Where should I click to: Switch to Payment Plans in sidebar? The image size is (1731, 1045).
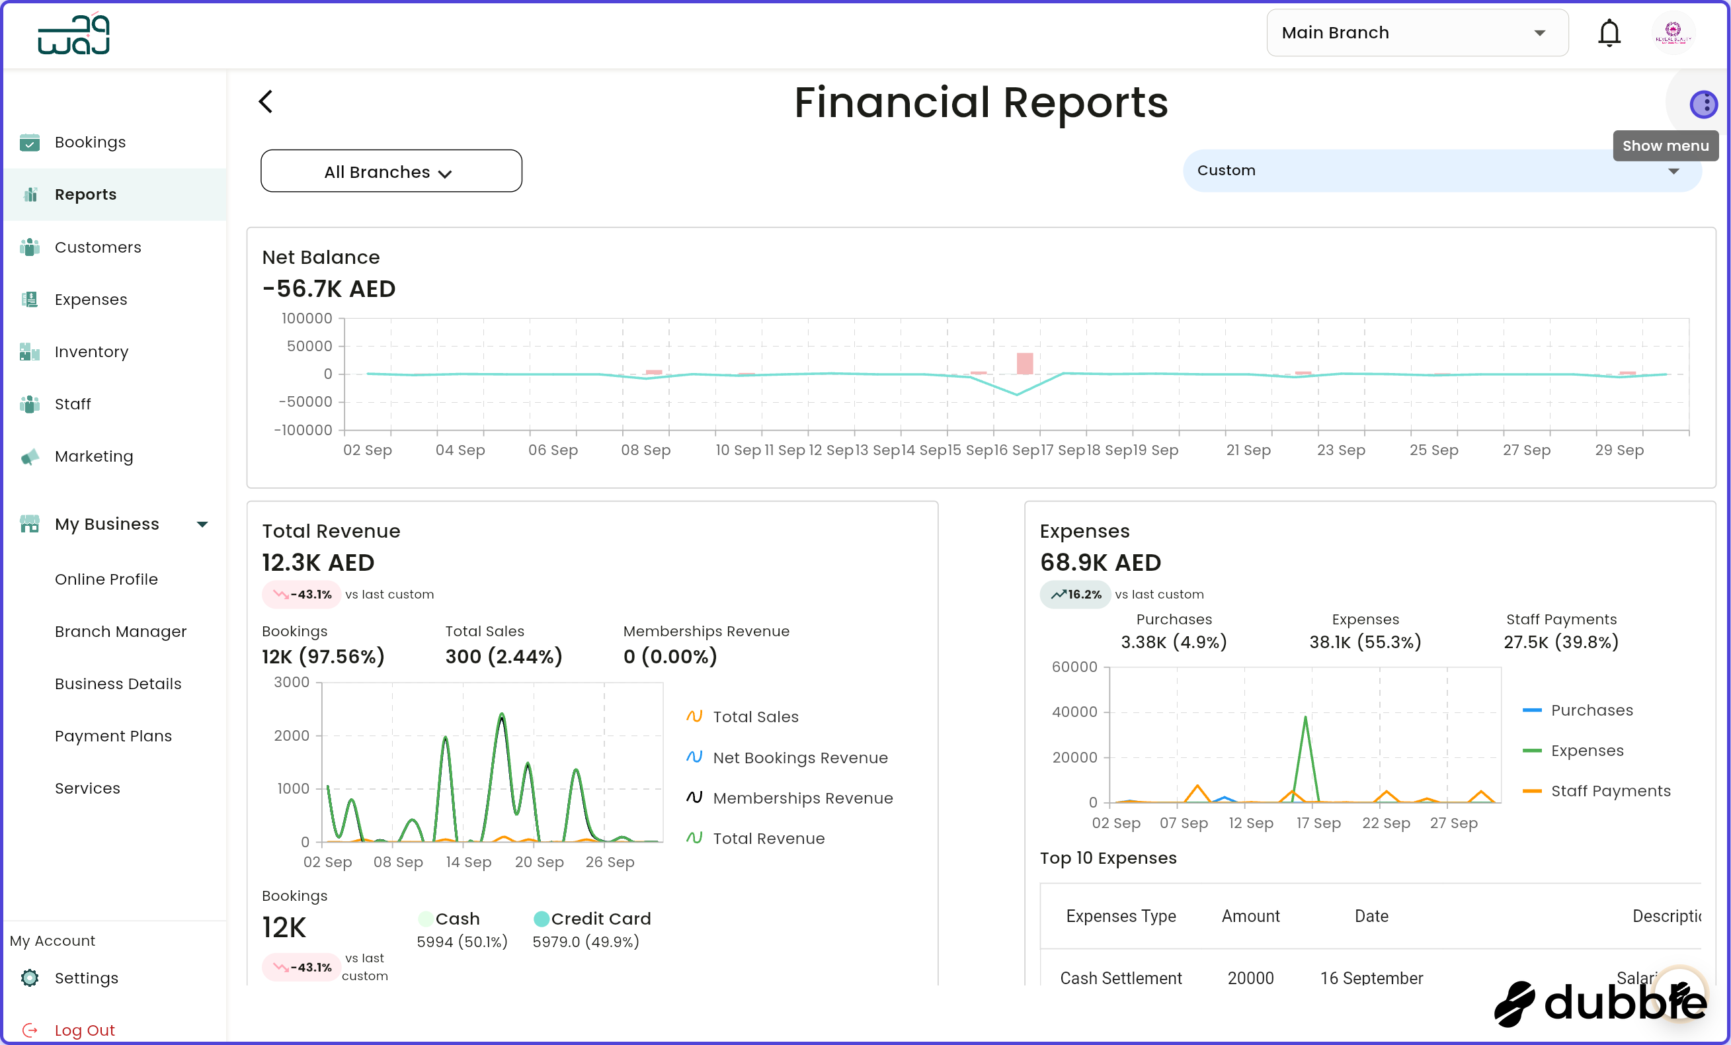click(x=113, y=735)
